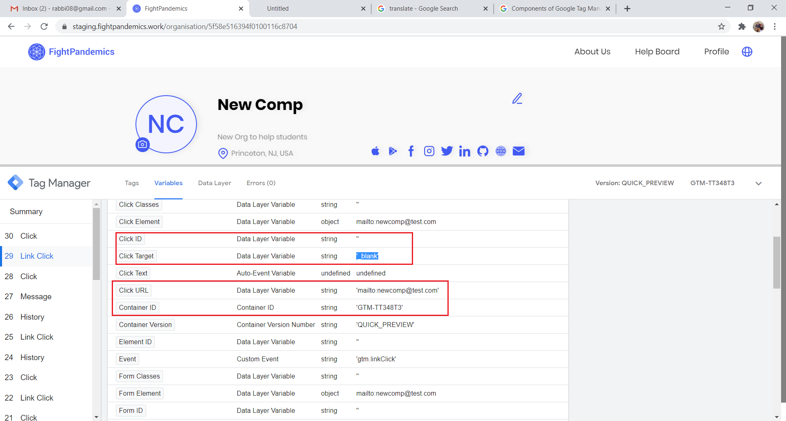Open the Google Play icon link
This screenshot has height=421, width=786.
click(x=393, y=151)
